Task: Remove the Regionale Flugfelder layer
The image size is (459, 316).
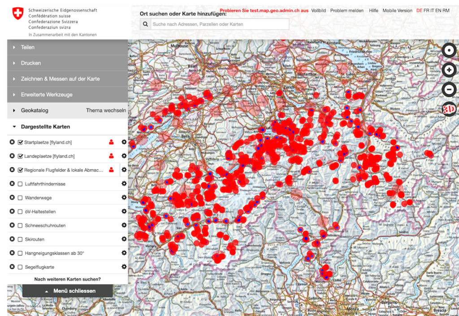Action: pyautogui.click(x=12, y=170)
